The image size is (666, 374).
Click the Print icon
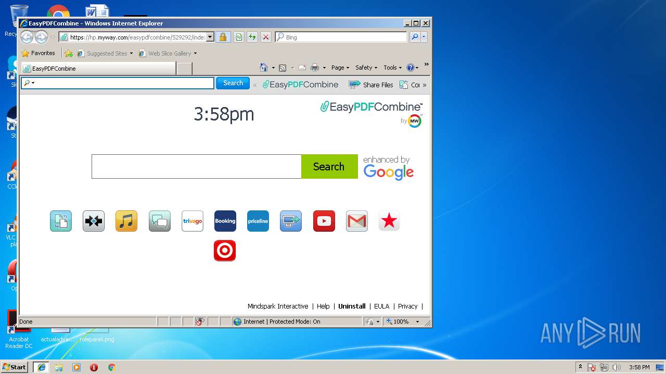(315, 68)
